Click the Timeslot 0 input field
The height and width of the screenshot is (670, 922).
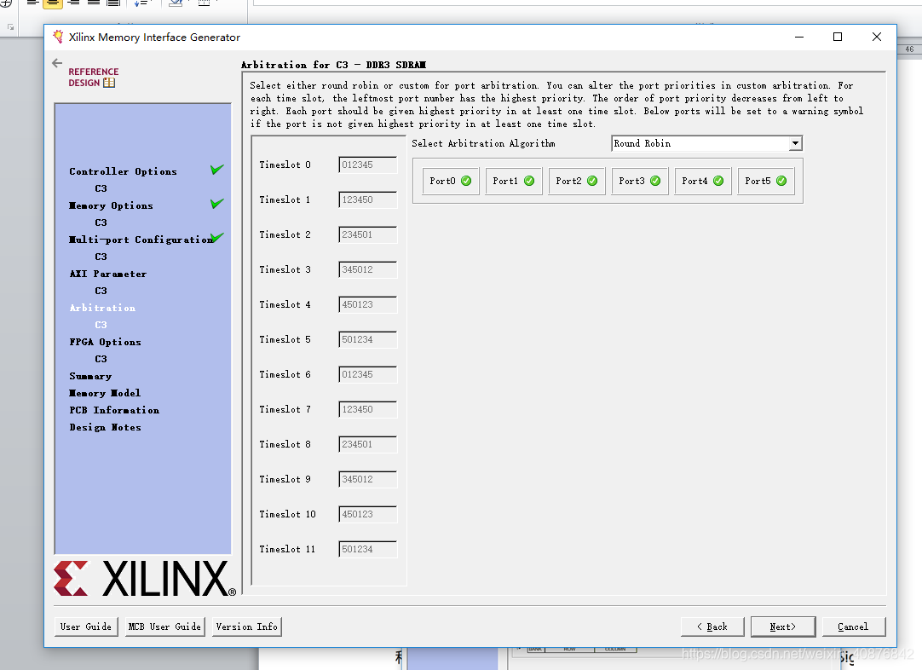coord(368,165)
